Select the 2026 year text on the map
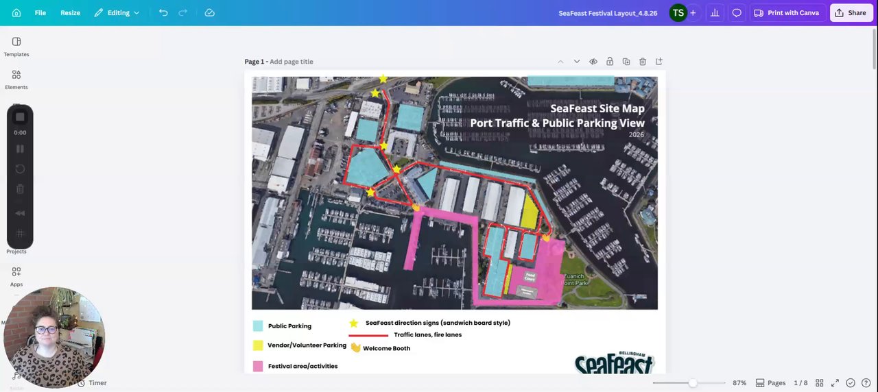This screenshot has height=392, width=878. (x=637, y=135)
